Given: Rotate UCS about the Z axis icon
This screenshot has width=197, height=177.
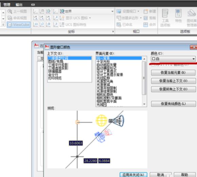Looking at the screenshot, I should click(48, 18).
